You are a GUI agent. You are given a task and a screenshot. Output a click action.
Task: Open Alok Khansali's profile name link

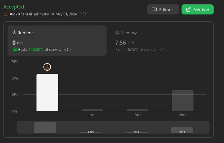(x=21, y=14)
